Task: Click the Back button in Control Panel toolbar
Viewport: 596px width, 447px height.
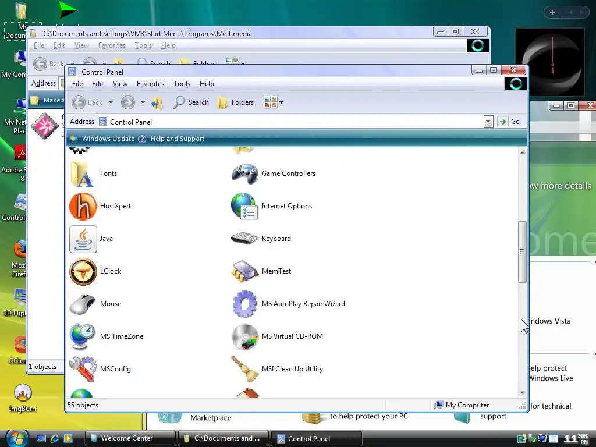Action: coord(88,102)
